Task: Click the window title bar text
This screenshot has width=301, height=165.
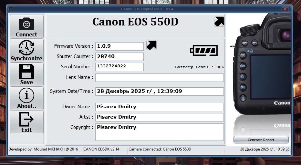Action: click(x=147, y=9)
